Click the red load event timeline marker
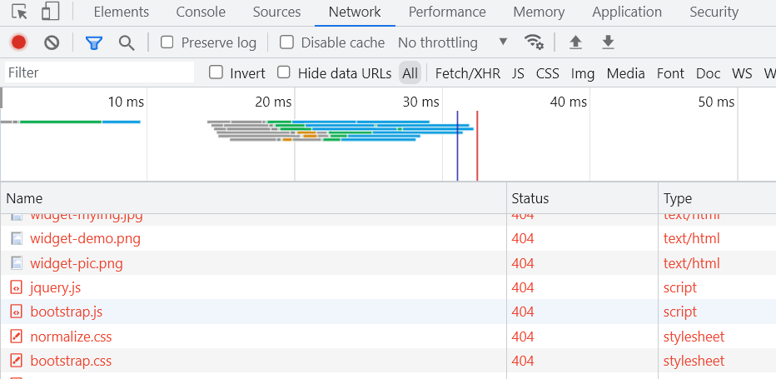This screenshot has width=776, height=379. (477, 146)
